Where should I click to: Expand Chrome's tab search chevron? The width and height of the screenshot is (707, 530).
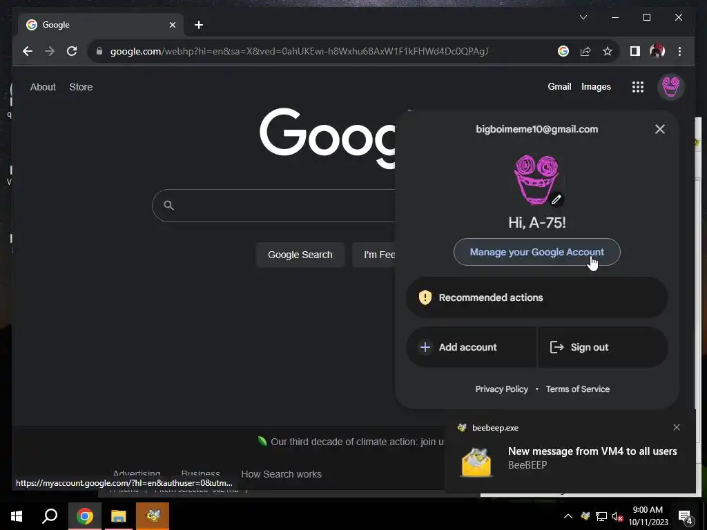click(x=583, y=17)
